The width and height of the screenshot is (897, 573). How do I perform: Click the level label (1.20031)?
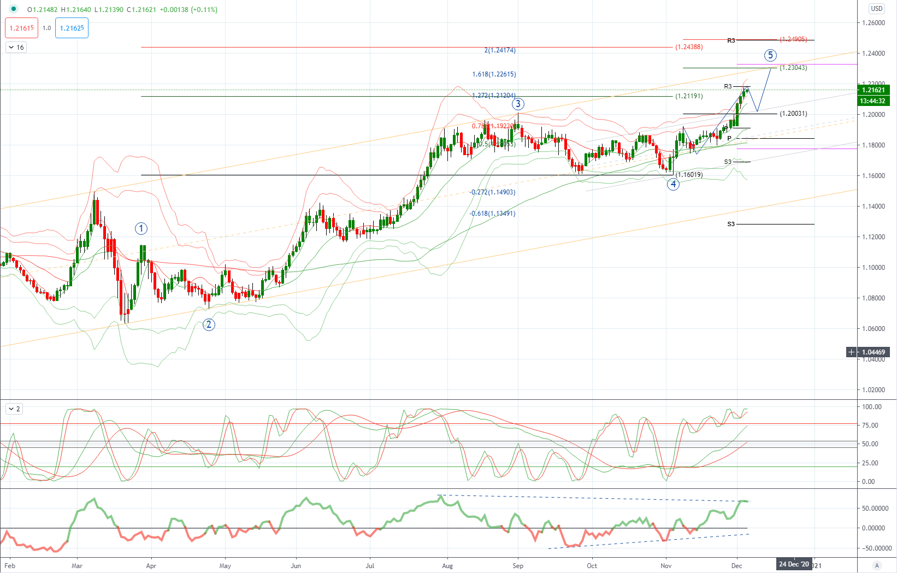click(793, 114)
